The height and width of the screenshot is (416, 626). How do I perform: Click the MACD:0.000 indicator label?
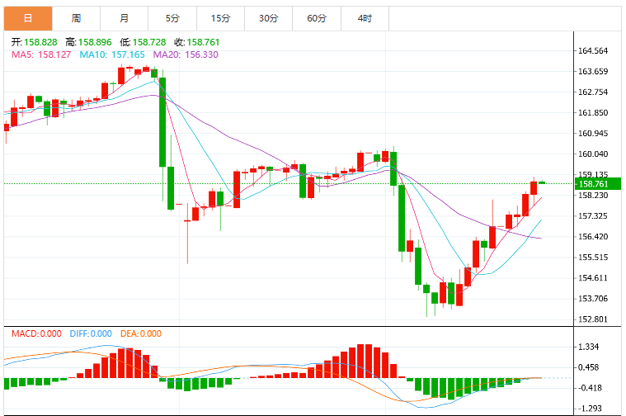pos(36,333)
